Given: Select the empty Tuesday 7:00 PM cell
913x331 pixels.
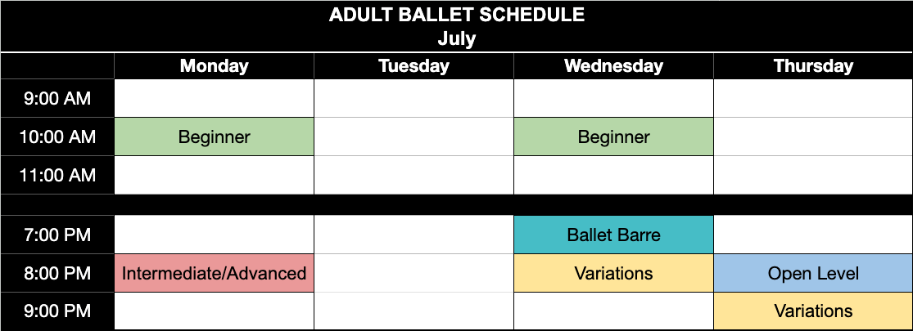Looking at the screenshot, I should click(x=414, y=235).
